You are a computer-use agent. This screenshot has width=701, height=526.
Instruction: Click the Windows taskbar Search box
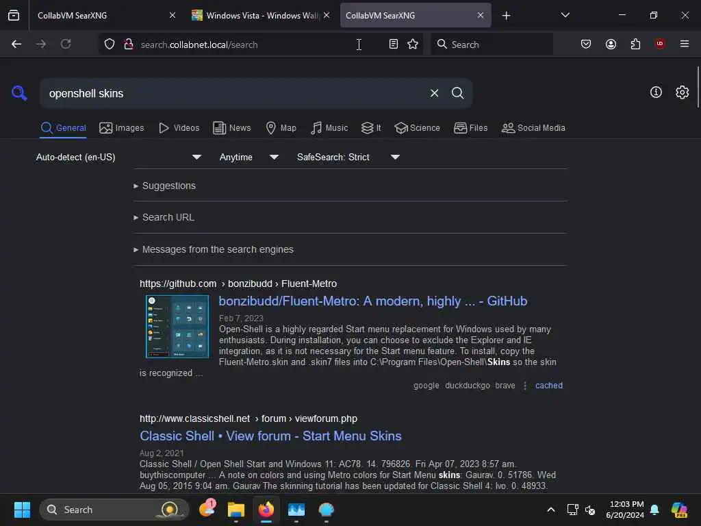coord(114,510)
